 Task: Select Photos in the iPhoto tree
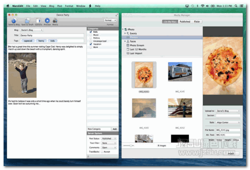162,37
